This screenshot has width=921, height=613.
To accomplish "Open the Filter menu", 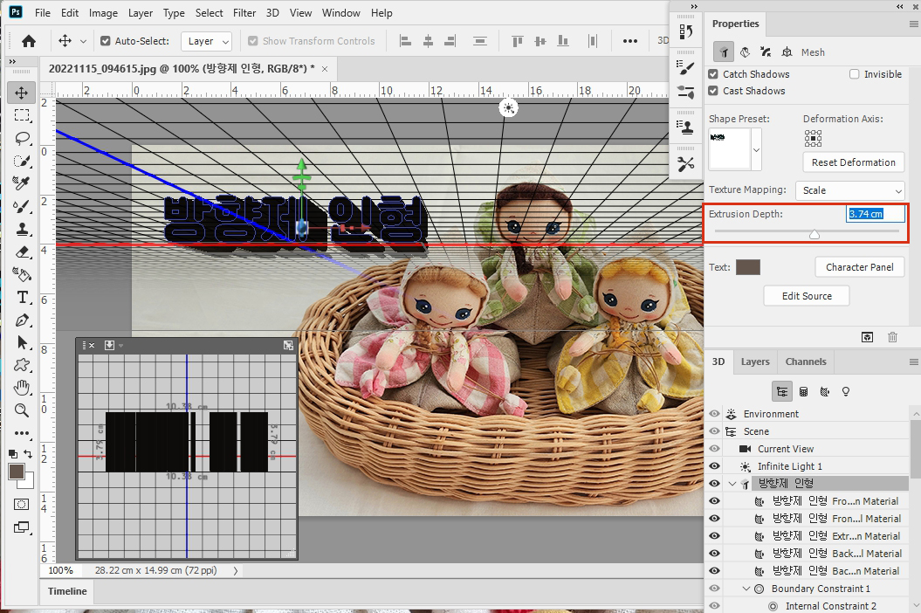I will (x=244, y=13).
